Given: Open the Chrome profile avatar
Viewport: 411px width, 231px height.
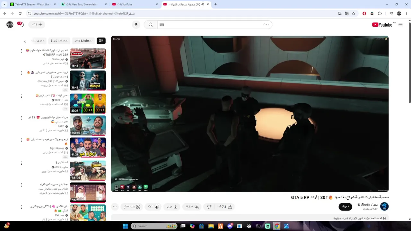Looking at the screenshot, I should click(x=399, y=13).
